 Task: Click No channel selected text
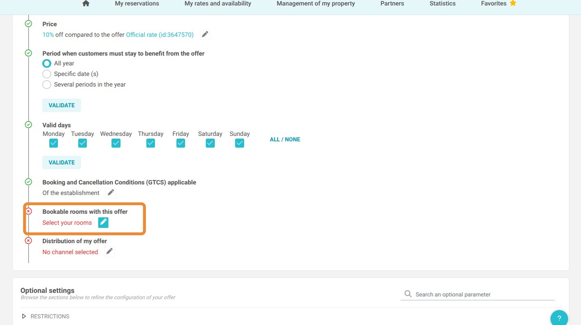tap(70, 252)
